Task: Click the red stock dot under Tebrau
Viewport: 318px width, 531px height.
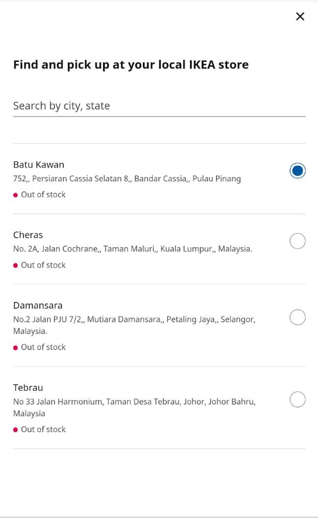Action: pos(16,430)
